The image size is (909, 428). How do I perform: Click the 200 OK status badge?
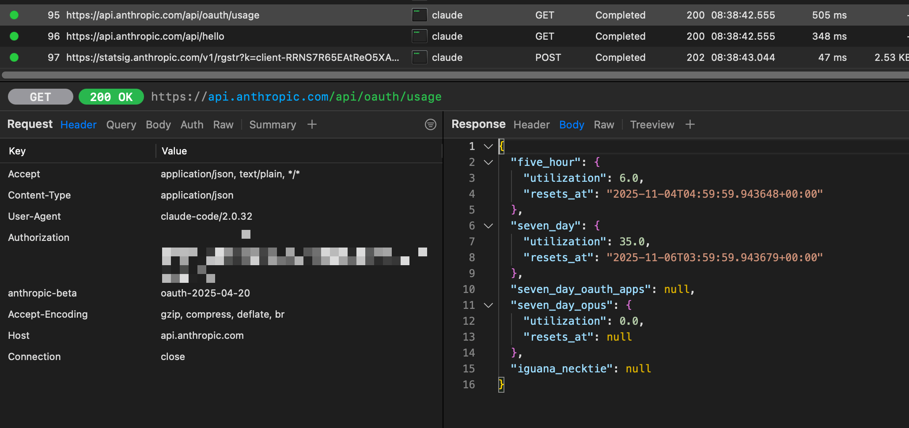111,97
